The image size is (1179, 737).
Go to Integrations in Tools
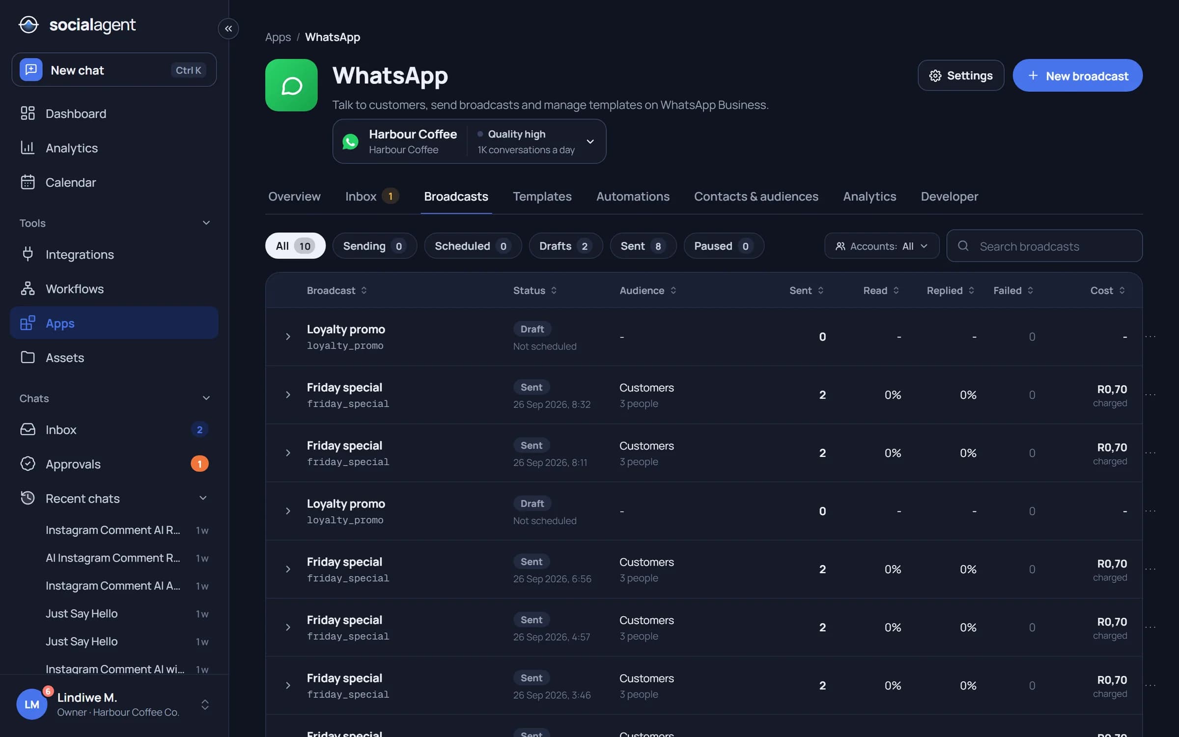click(114, 255)
